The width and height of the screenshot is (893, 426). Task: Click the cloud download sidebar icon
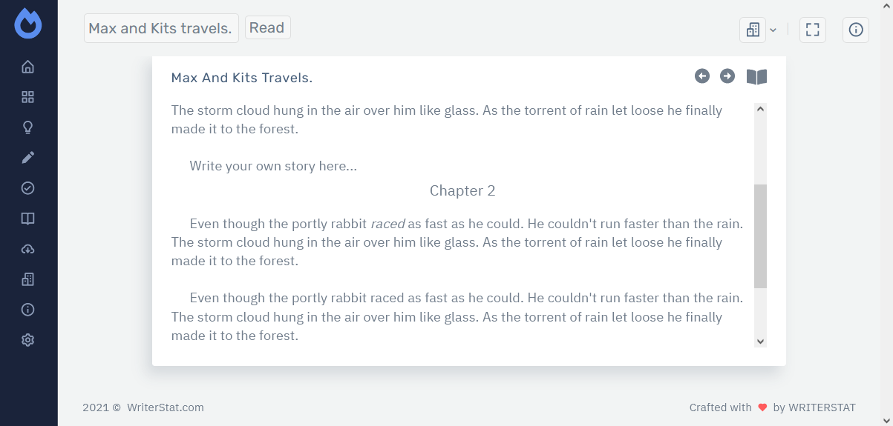click(x=28, y=249)
